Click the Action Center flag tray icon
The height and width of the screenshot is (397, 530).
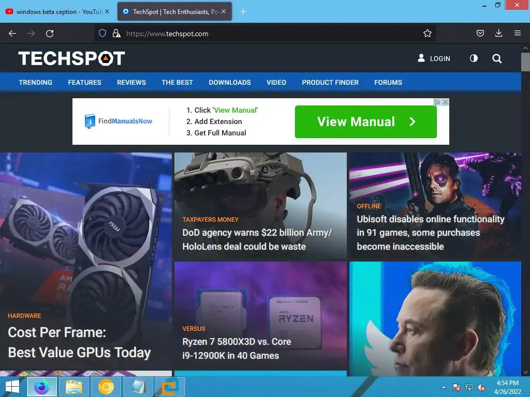(456, 387)
